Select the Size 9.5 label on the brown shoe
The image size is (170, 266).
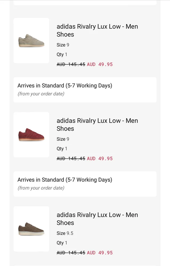[65, 233]
